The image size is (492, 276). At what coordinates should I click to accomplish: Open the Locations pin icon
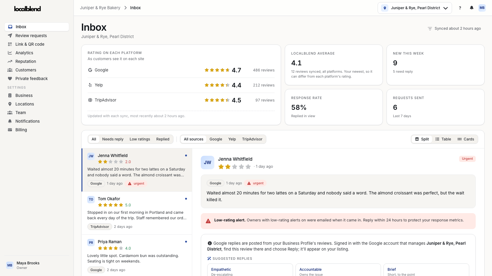click(10, 104)
